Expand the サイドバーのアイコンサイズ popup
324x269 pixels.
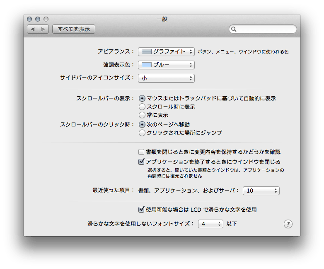[x=166, y=78]
